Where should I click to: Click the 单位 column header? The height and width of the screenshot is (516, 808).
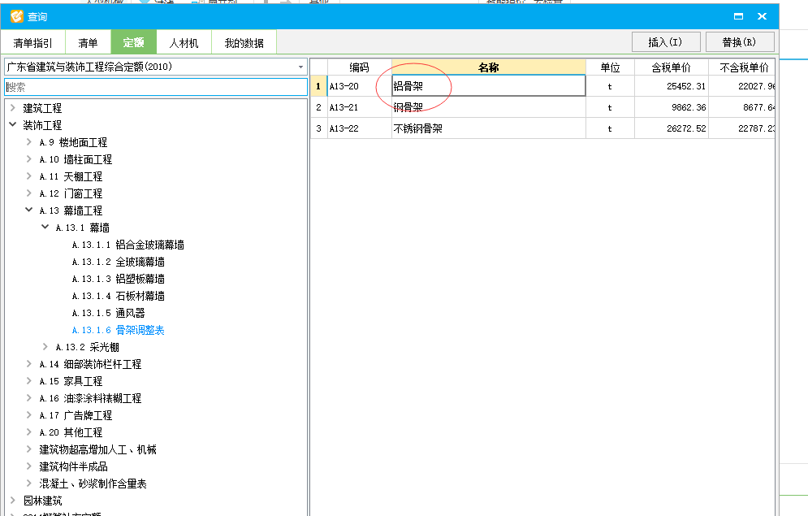point(610,67)
